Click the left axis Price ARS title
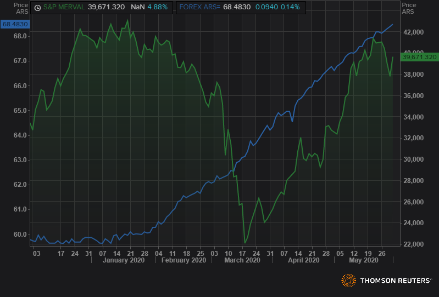The width and height of the screenshot is (439, 297). 21,8
